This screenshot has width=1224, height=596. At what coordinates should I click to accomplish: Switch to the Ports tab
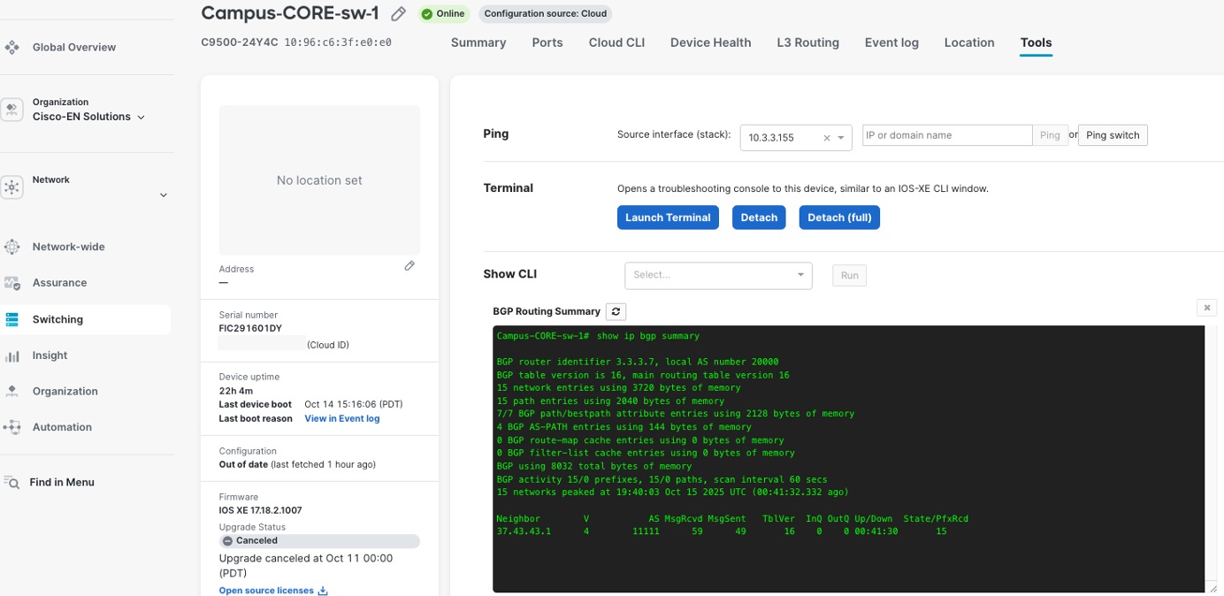tap(547, 42)
